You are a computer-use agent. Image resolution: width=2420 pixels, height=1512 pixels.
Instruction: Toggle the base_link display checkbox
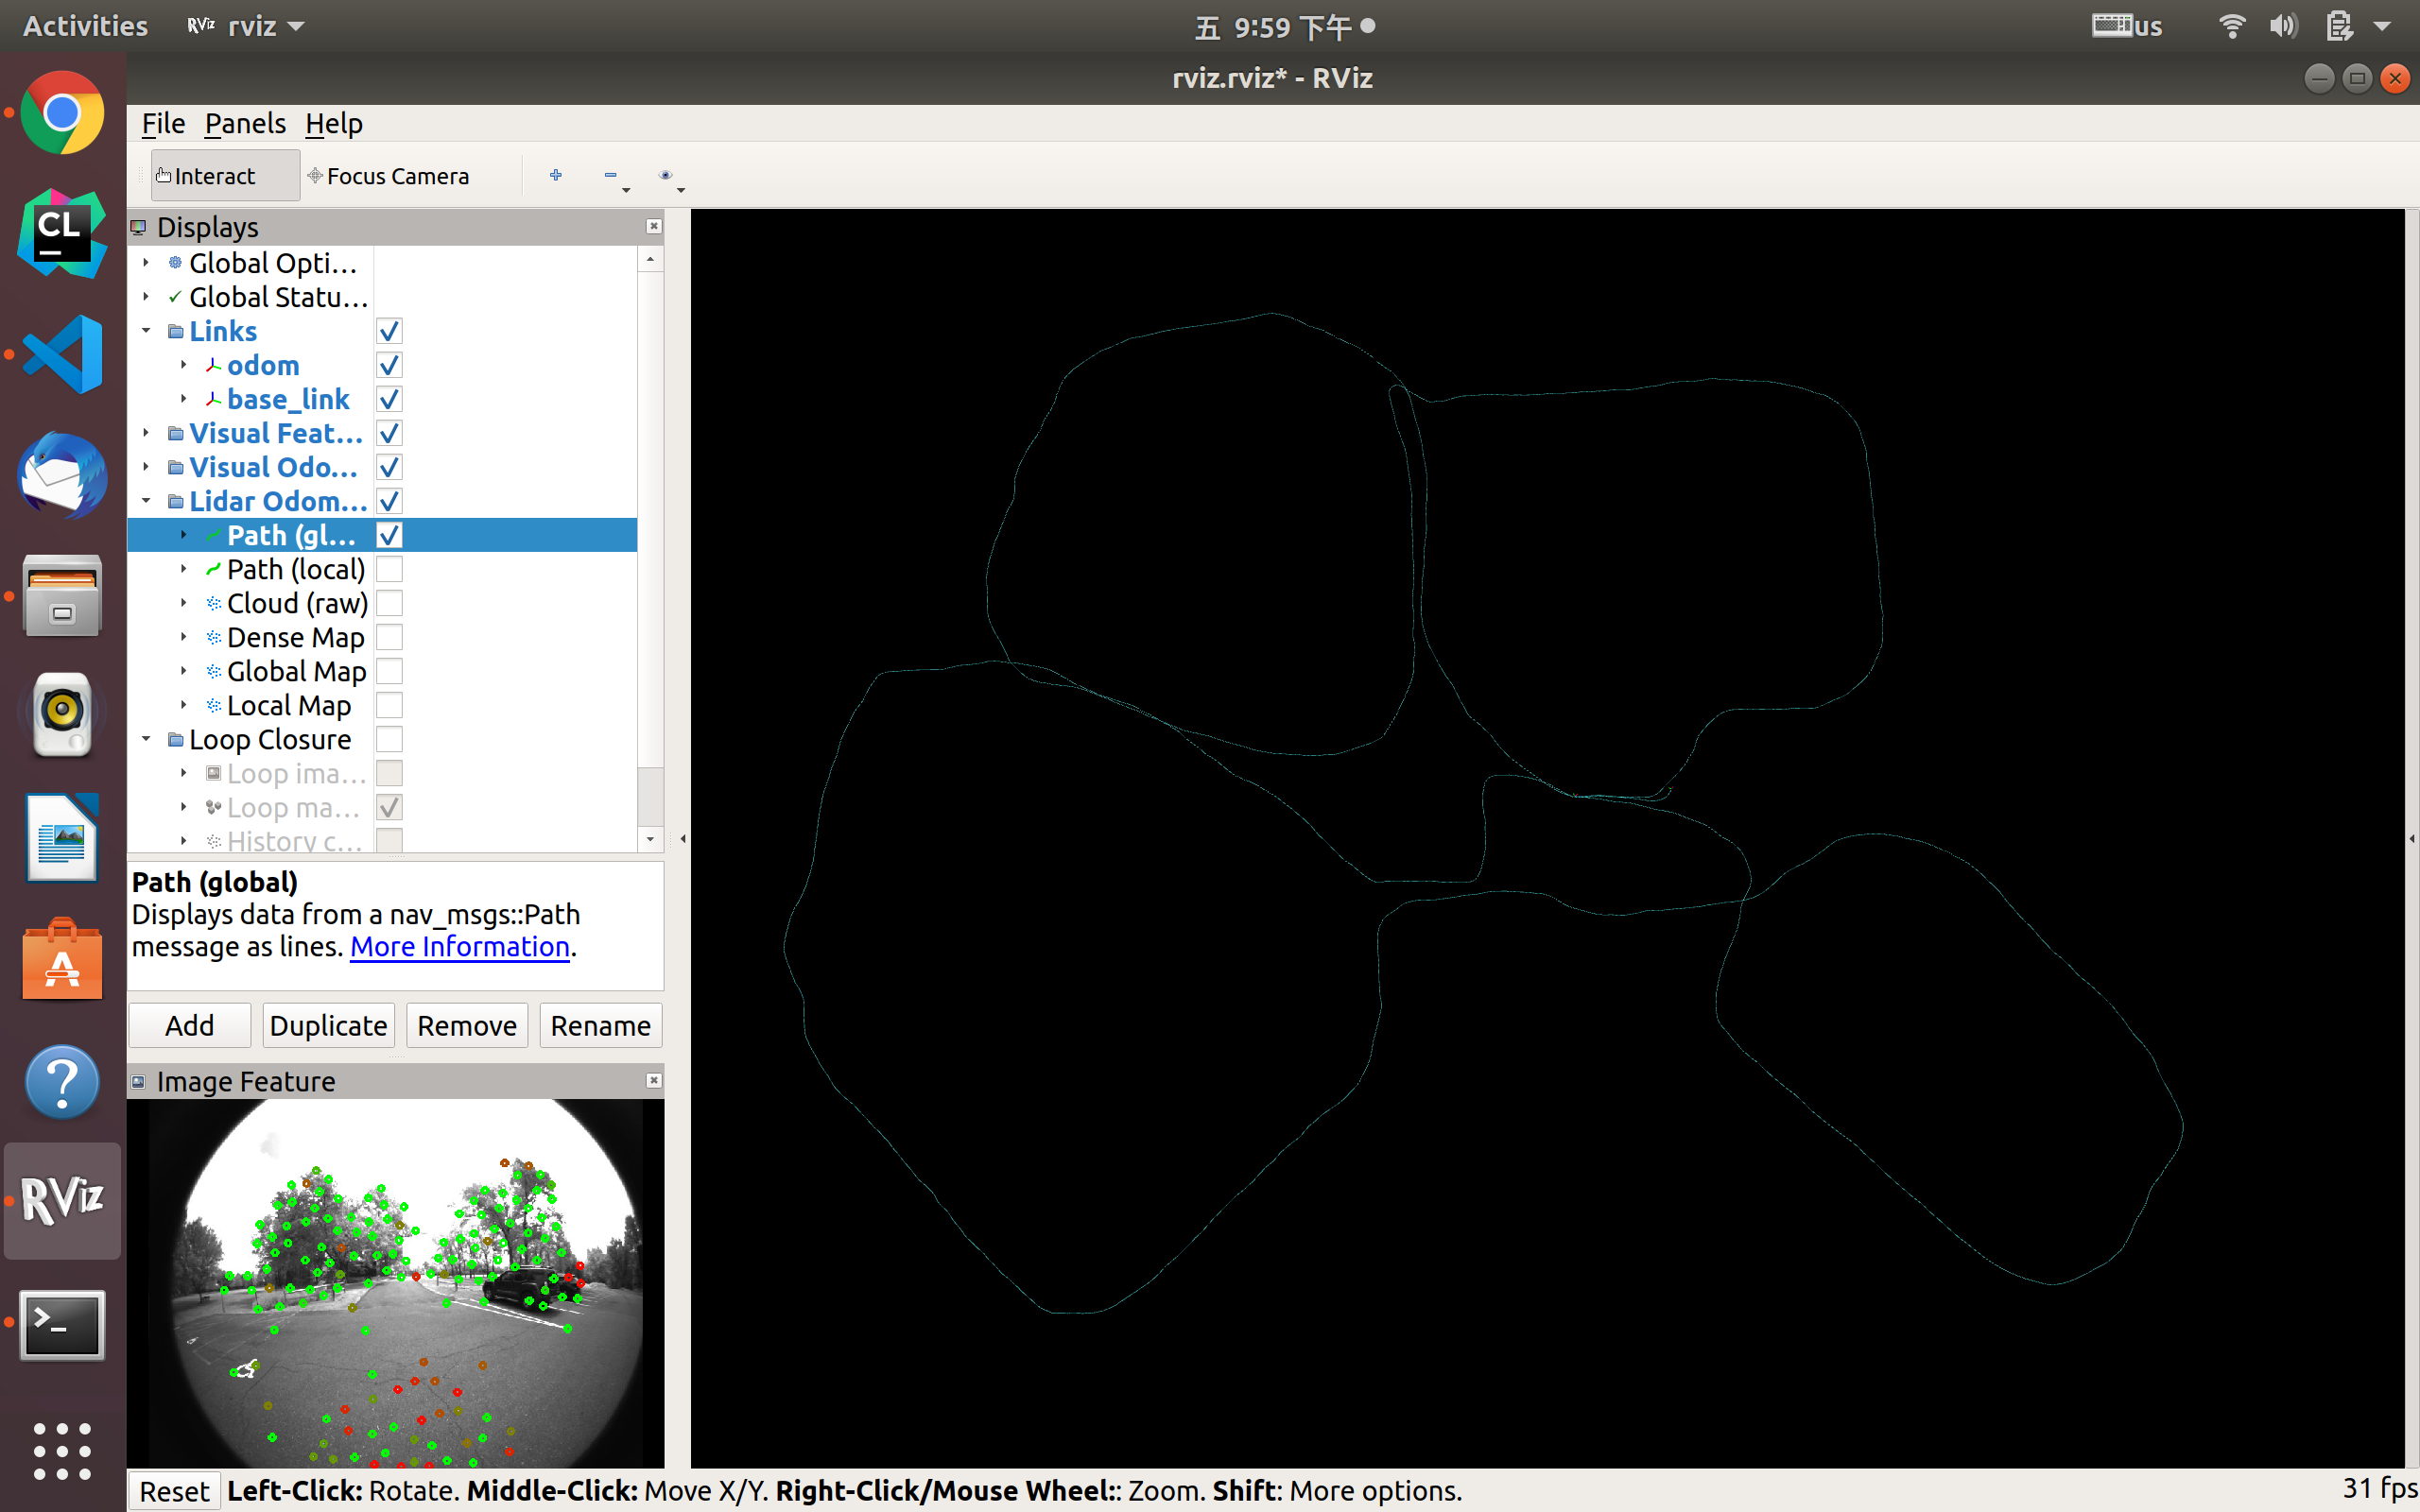pos(389,399)
